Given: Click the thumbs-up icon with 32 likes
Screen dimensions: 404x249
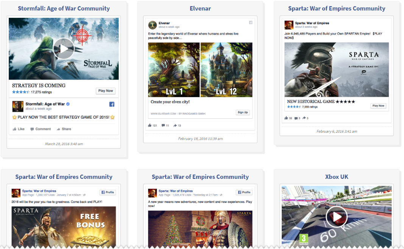Looking at the screenshot, I should point(286,118).
